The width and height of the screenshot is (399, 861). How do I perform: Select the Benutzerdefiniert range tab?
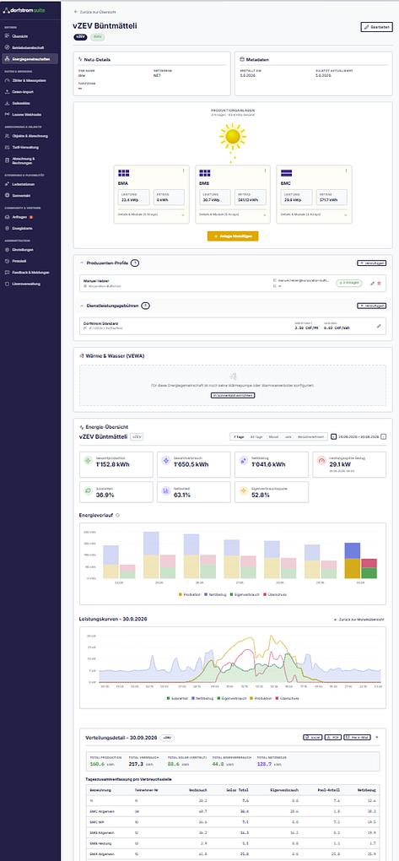coord(312,436)
